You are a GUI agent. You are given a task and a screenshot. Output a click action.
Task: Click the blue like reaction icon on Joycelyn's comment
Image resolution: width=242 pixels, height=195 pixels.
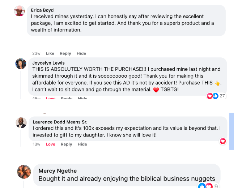point(215,96)
